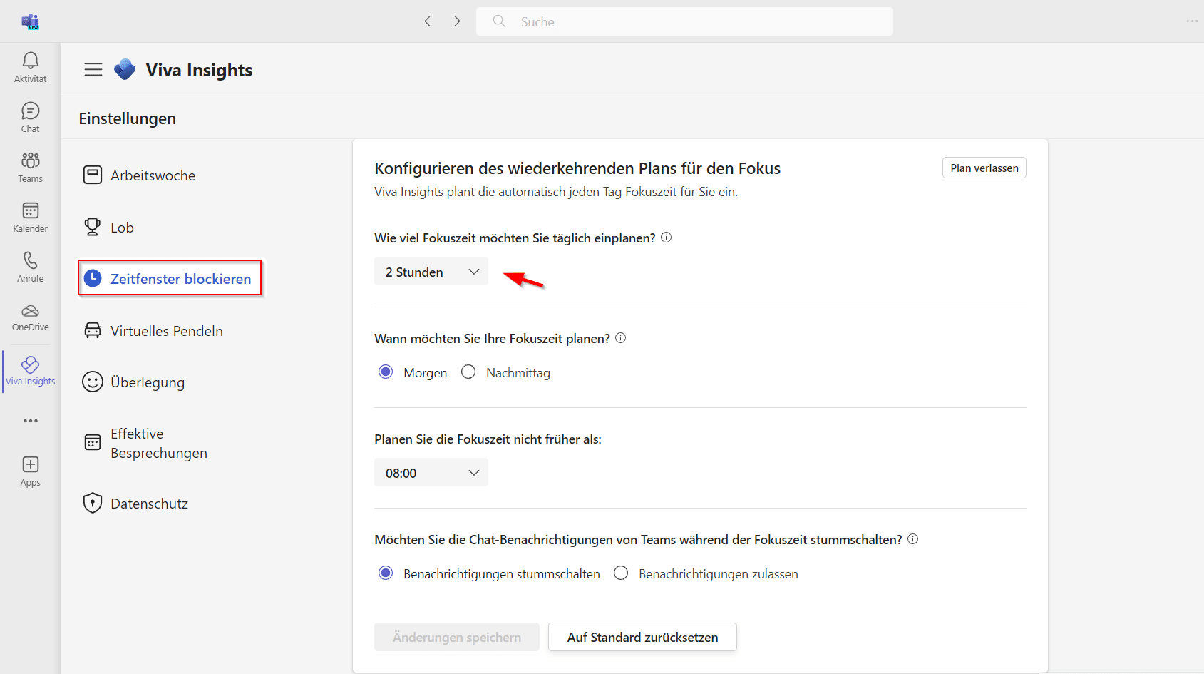Expand the 2 Stunden dropdown
1204x674 pixels.
pyautogui.click(x=431, y=272)
